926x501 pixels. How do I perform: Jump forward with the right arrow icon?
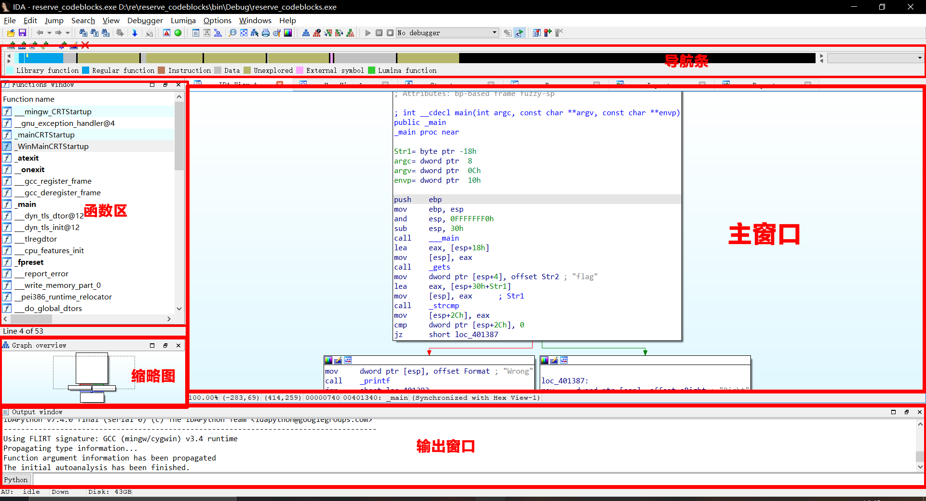click(58, 33)
